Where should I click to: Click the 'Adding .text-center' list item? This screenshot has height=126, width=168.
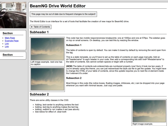[x=57, y=105]
